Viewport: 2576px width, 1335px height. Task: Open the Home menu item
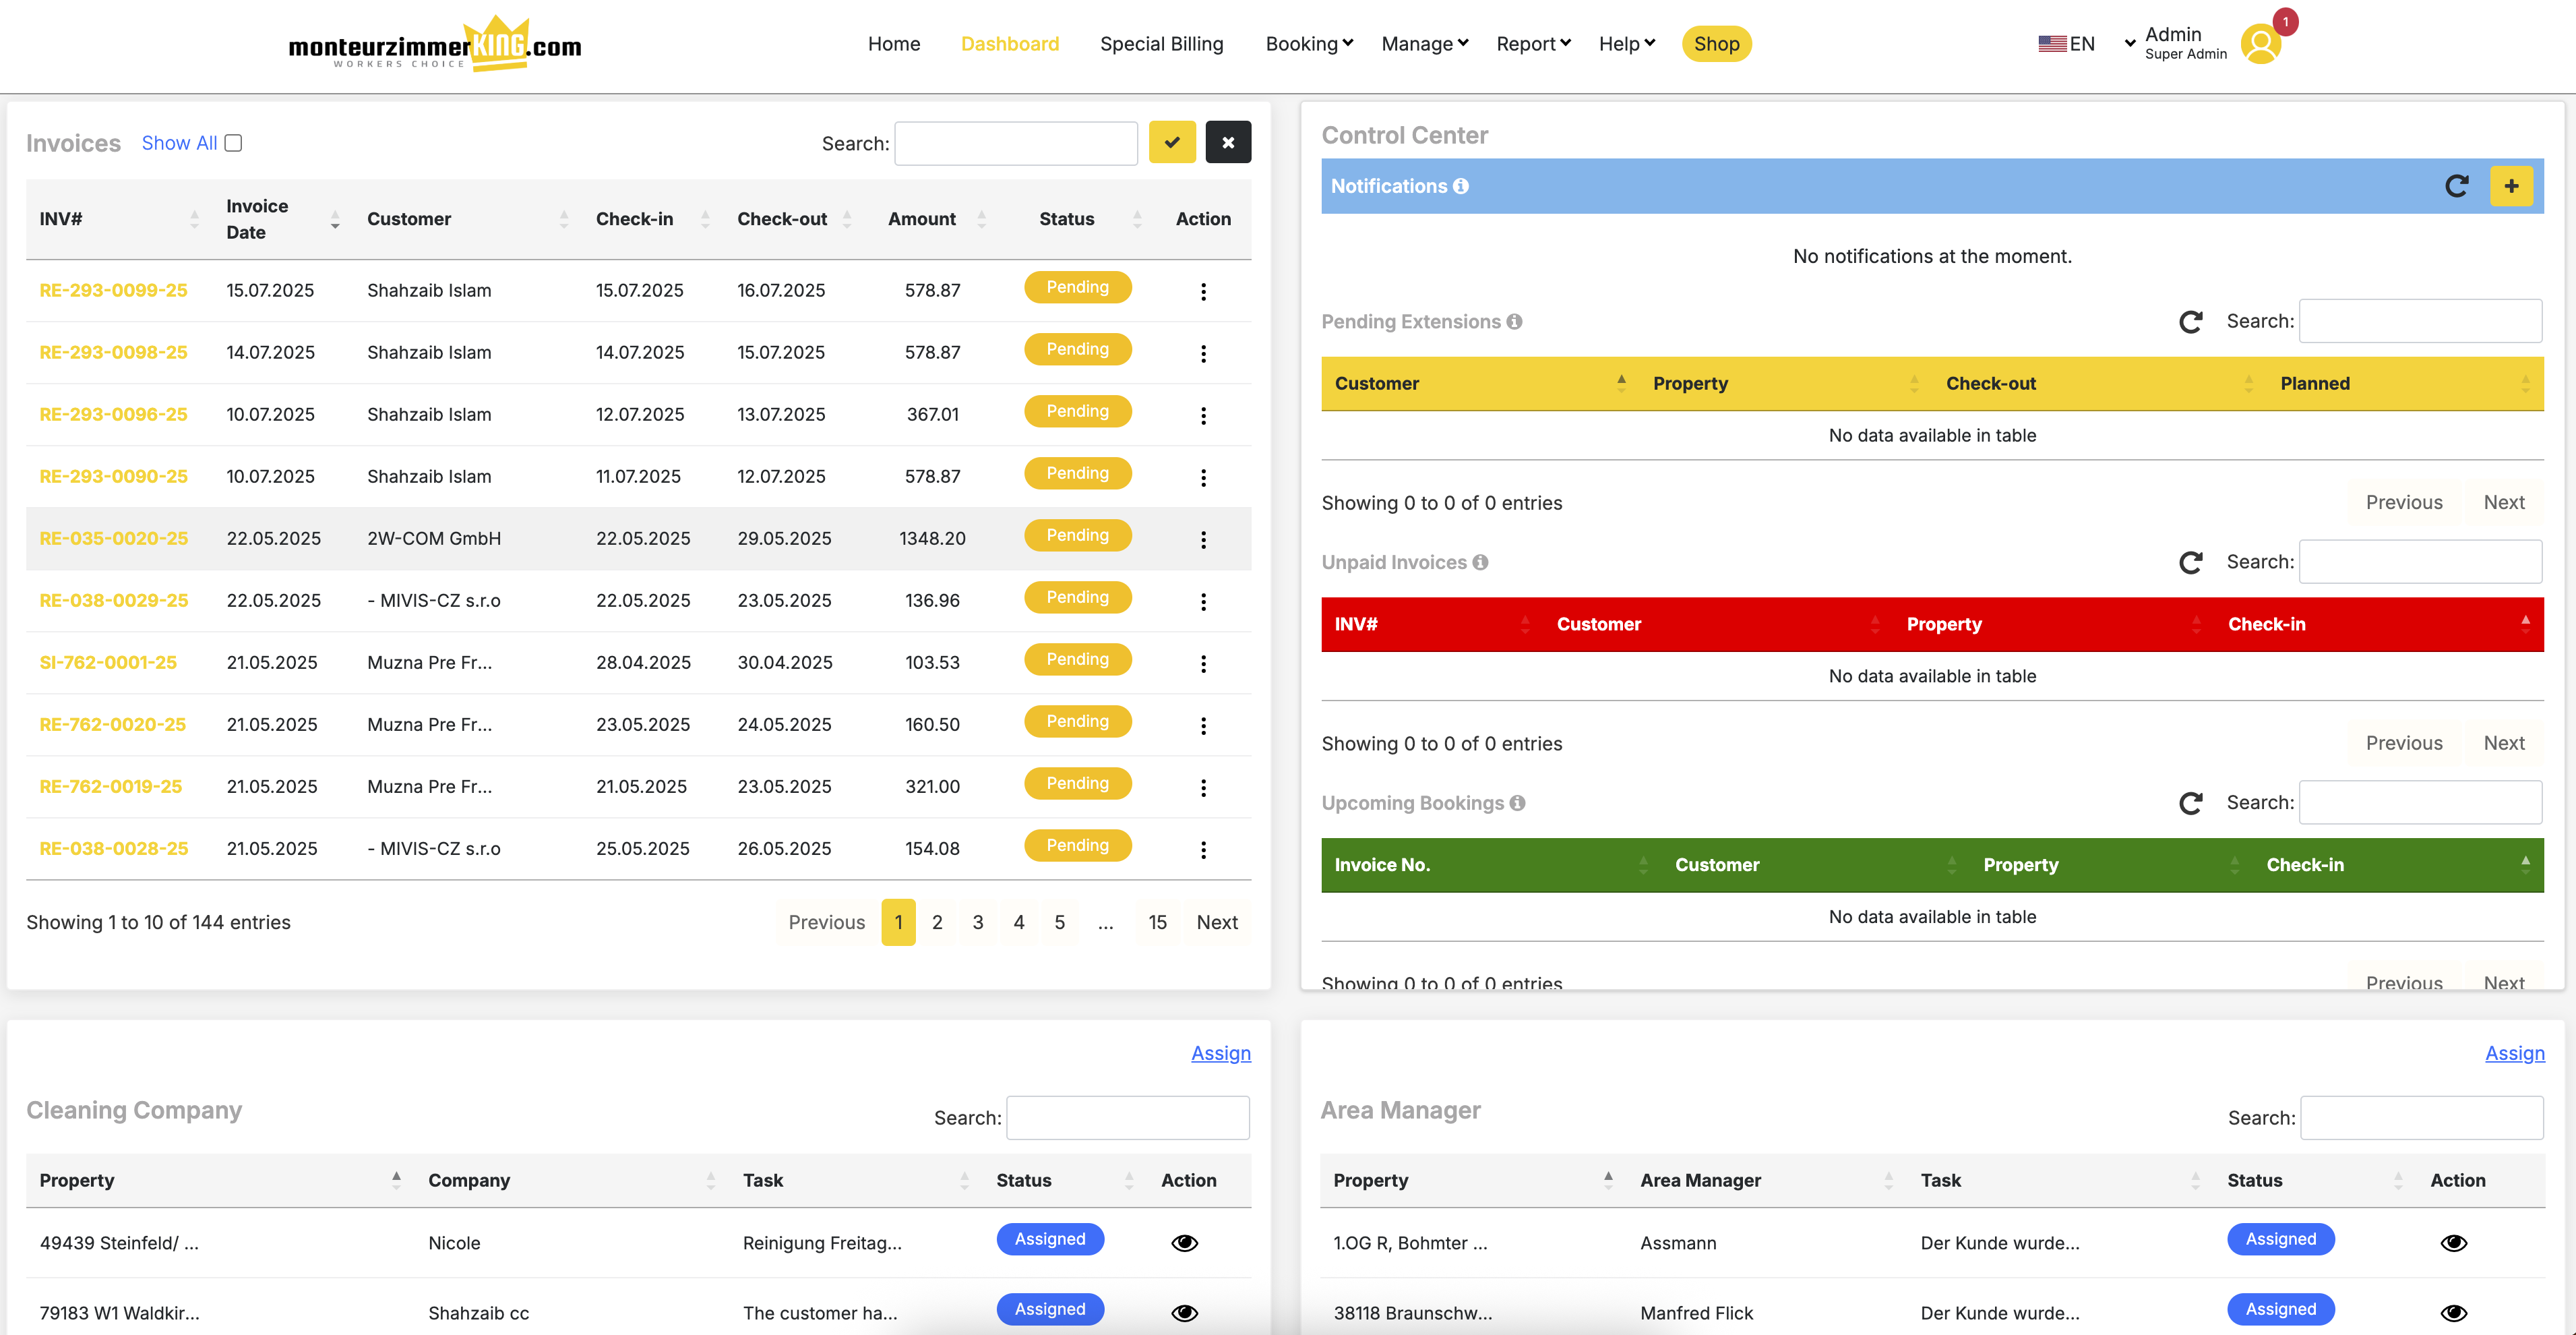click(893, 44)
